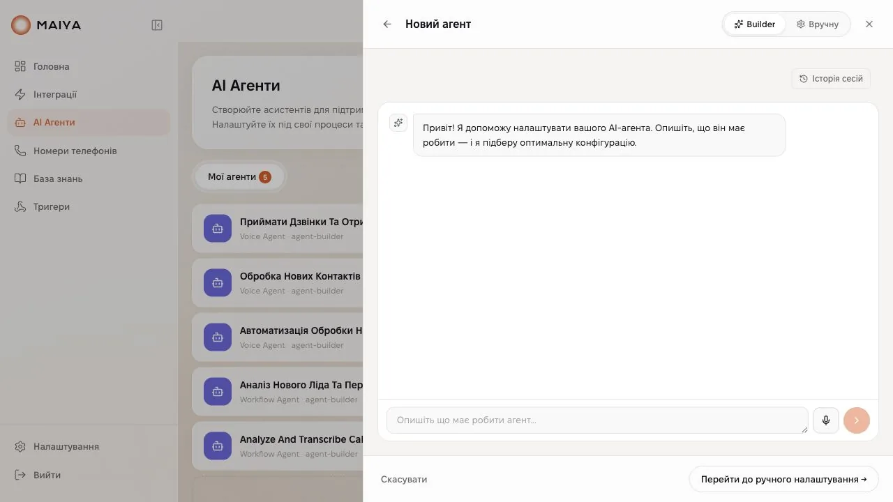Viewport: 893px width, 502px height.
Task: Send the message with the arrow button
Action: (857, 420)
